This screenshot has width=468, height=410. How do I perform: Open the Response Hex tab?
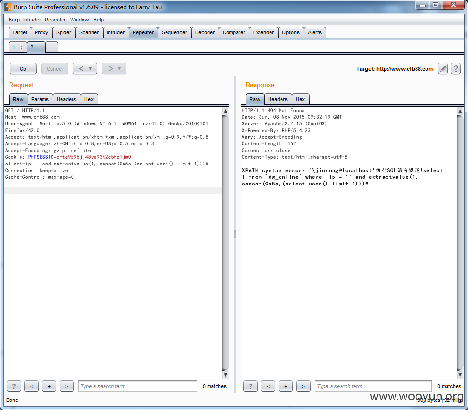tap(300, 99)
